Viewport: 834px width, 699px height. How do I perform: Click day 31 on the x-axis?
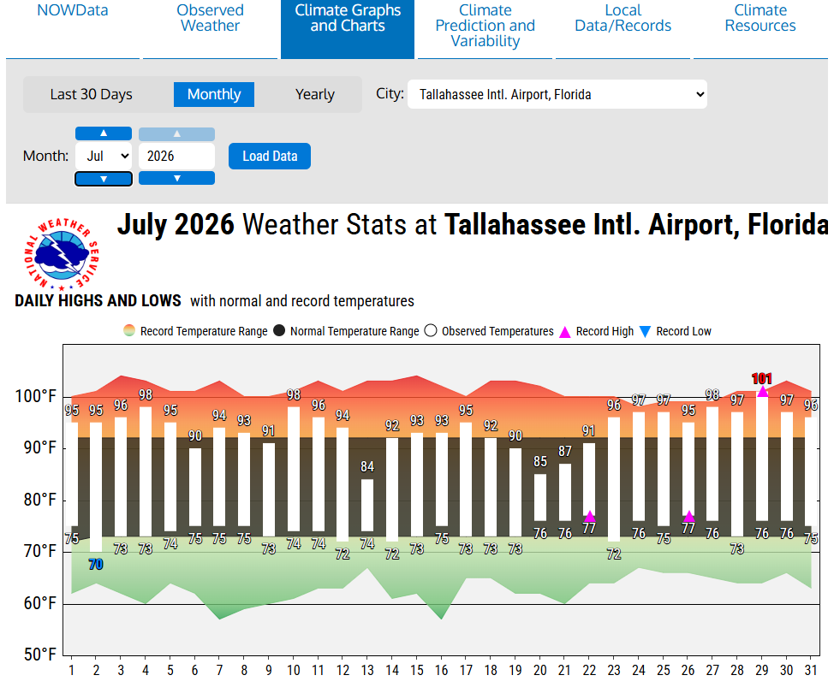pyautogui.click(x=811, y=670)
